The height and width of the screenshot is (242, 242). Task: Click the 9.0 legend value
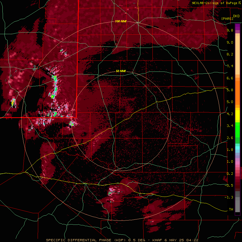[x=230, y=42]
